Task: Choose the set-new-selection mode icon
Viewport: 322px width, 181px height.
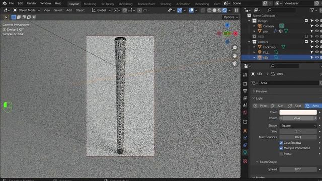Action: tap(14, 17)
